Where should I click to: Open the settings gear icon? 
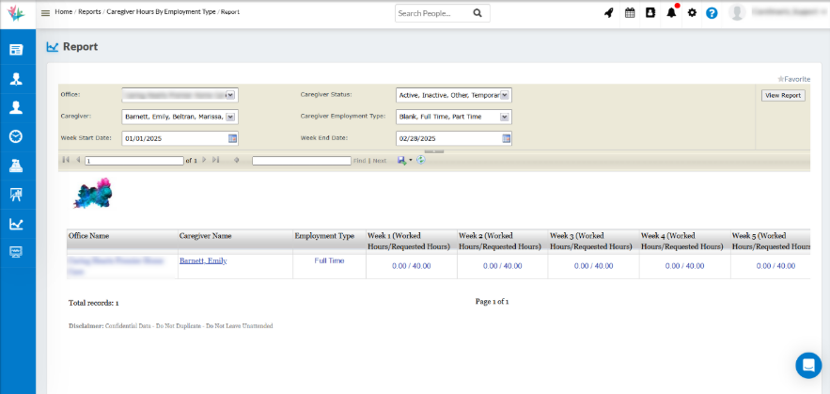[x=692, y=13]
